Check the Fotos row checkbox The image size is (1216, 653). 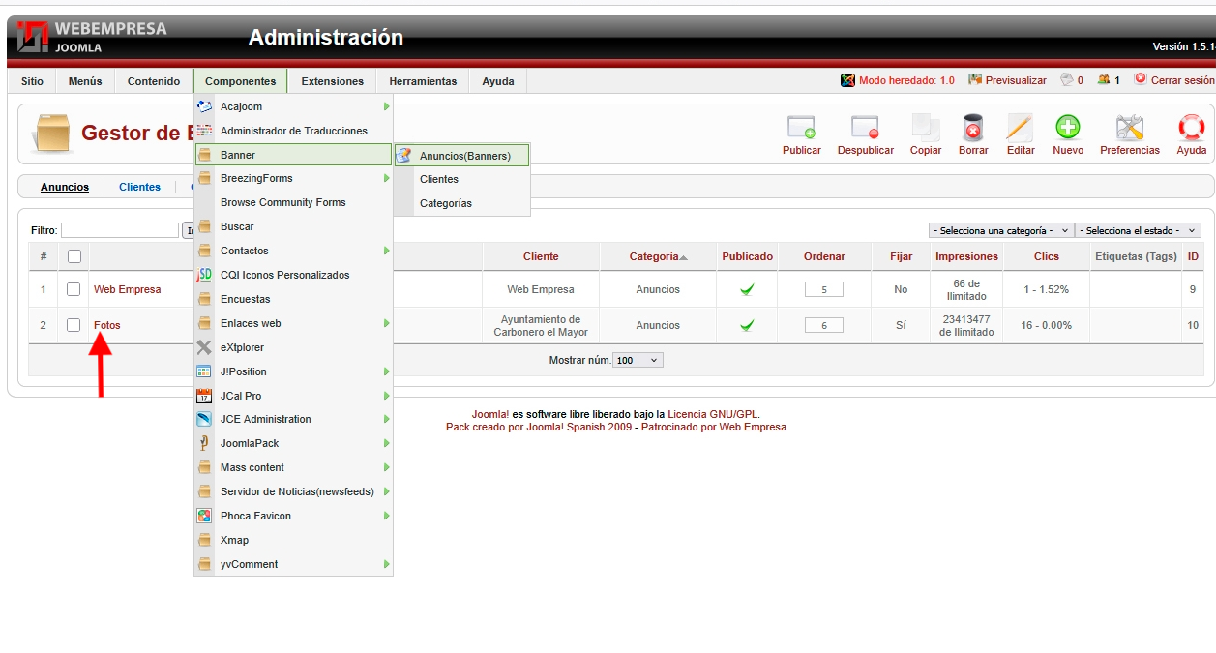pyautogui.click(x=74, y=325)
